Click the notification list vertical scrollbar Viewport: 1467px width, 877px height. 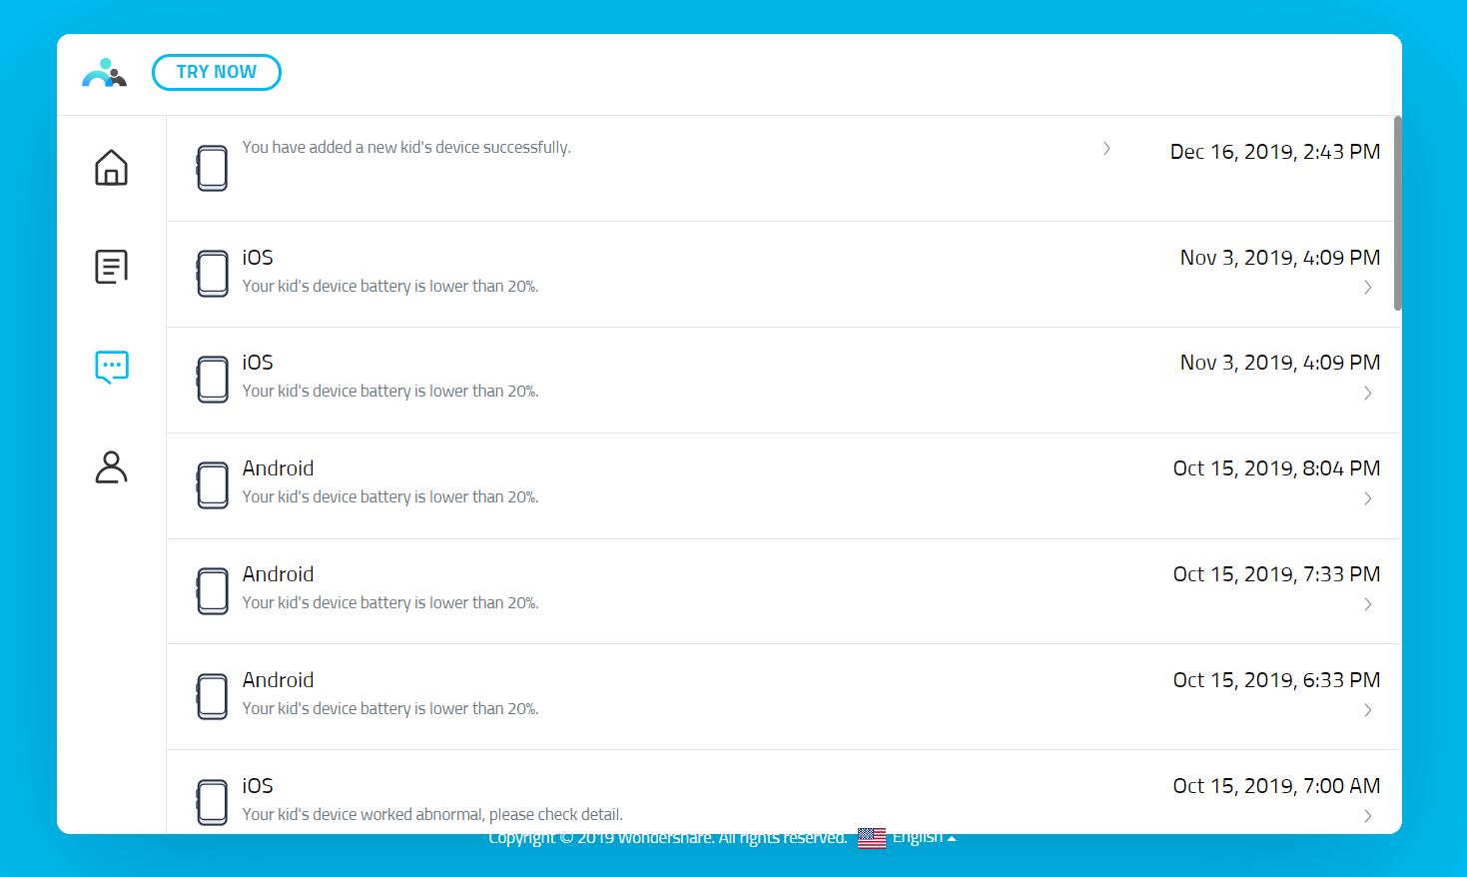coord(1397,214)
